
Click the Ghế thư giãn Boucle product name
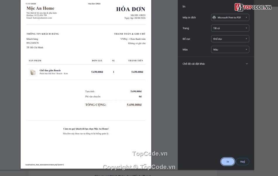point(50,70)
